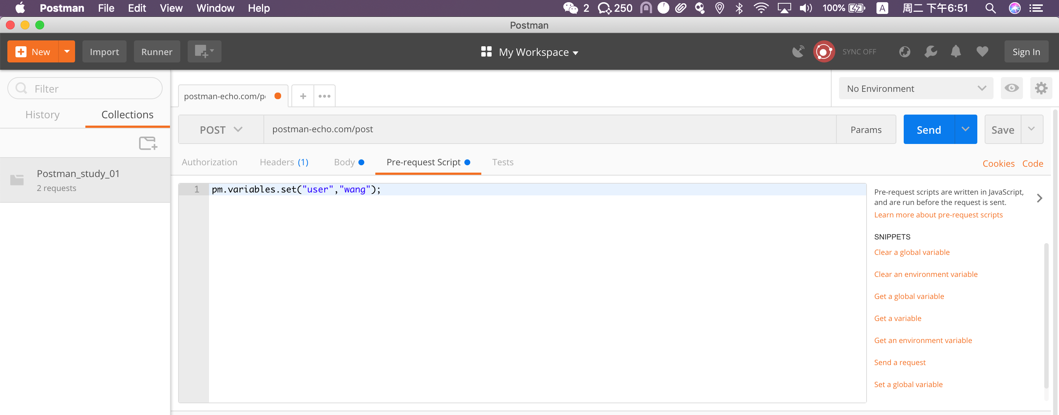
Task: Open manage environments gear icon
Action: [x=1041, y=88]
